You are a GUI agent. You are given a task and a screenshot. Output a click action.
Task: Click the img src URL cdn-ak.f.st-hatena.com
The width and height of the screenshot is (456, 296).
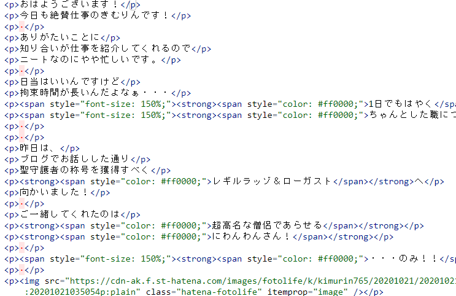(x=263, y=281)
